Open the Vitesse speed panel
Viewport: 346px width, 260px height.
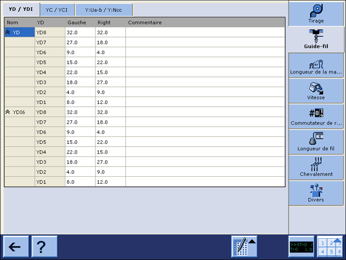(316, 91)
